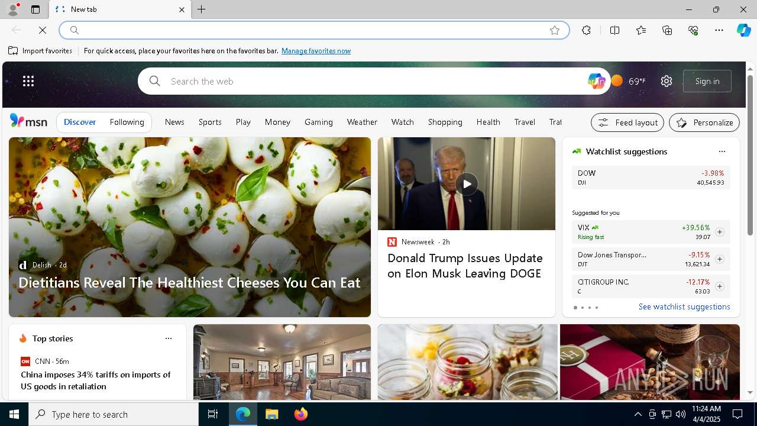Toggle split screen view
Image resolution: width=757 pixels, height=426 pixels.
(614, 30)
